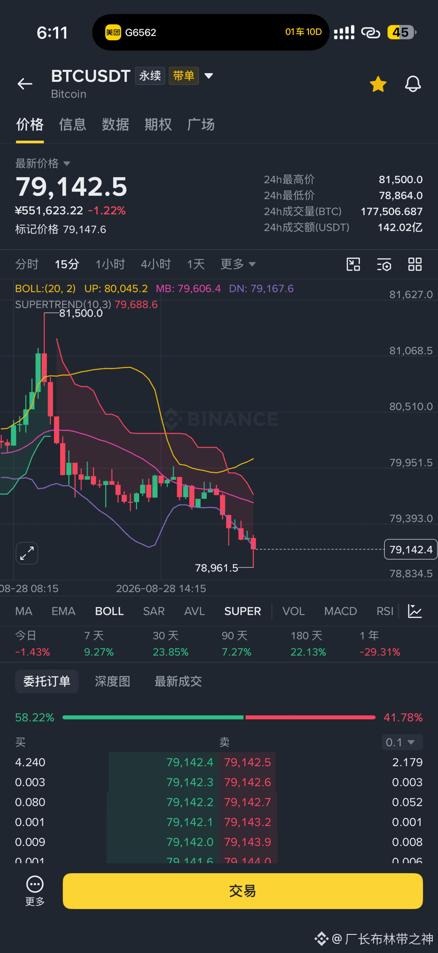The image size is (438, 953).
Task: Tap the Meituan G6562 live activity
Action: coord(211,32)
